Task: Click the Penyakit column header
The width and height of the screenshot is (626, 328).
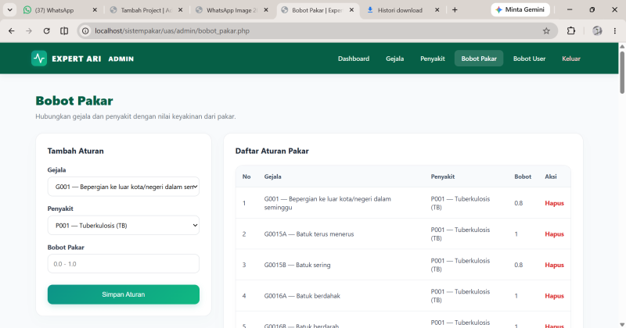Action: point(443,176)
